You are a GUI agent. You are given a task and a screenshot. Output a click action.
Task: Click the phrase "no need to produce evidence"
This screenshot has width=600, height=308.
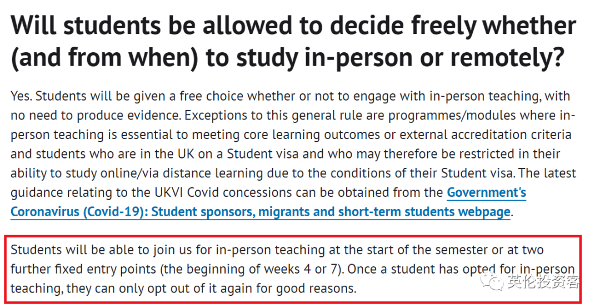pyautogui.click(x=95, y=116)
